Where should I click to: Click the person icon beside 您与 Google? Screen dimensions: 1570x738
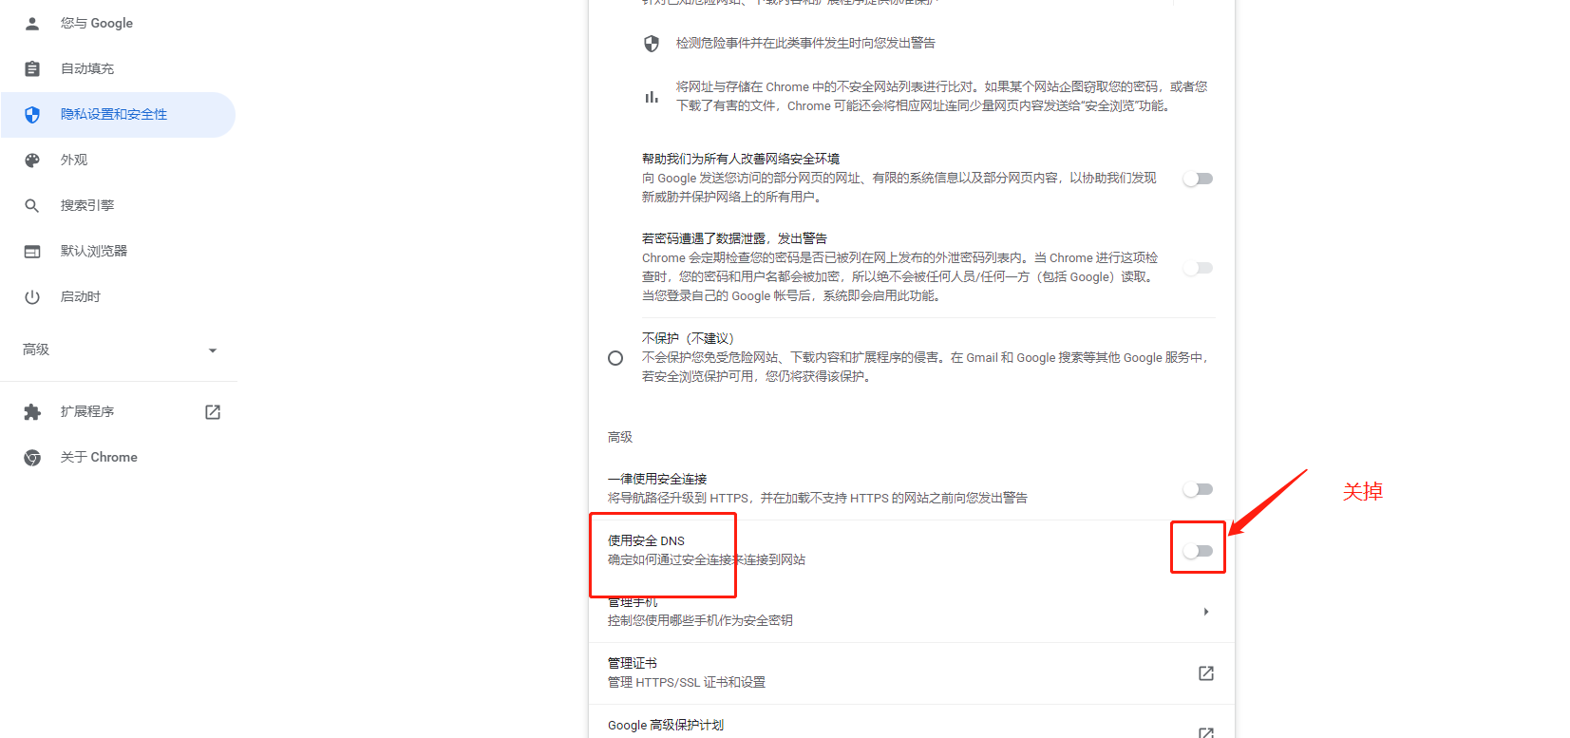[32, 23]
